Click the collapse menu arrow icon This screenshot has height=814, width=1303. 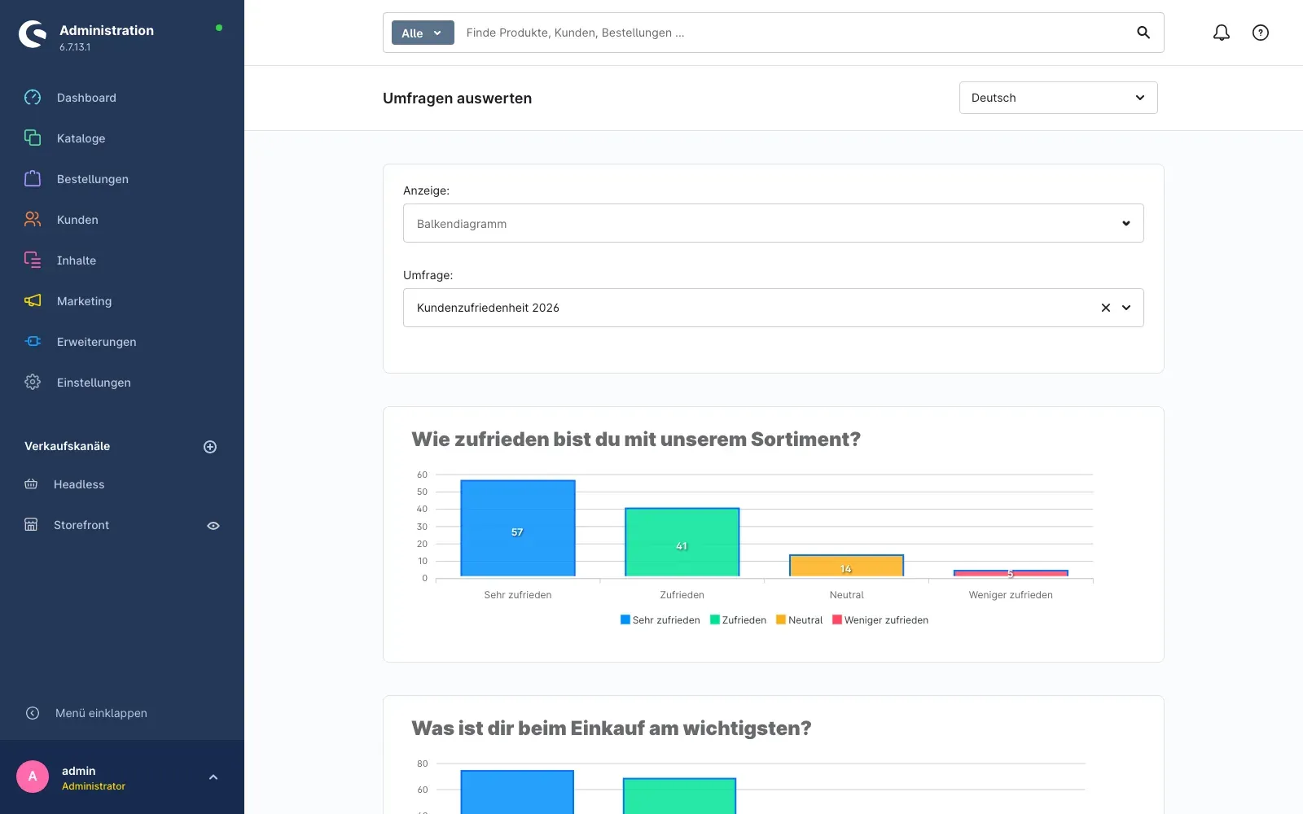(x=33, y=713)
